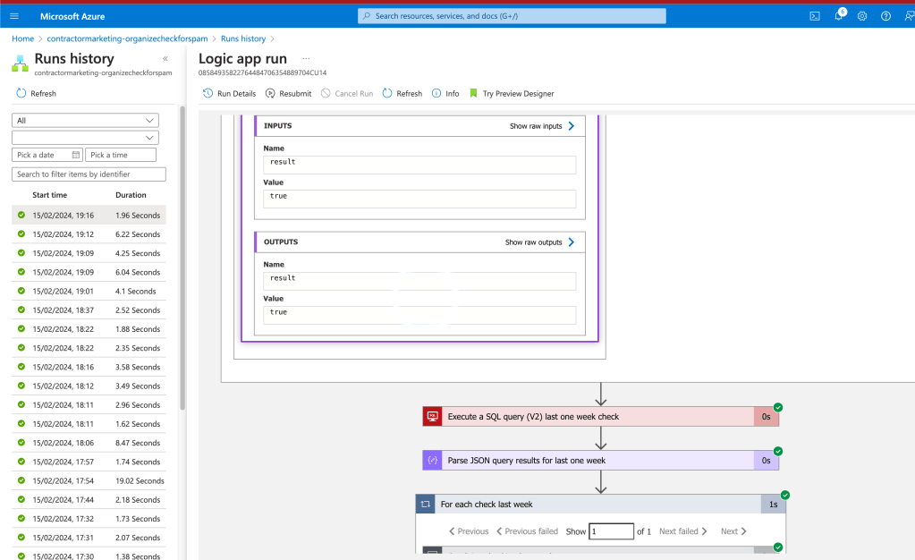Select run 15/02/2024, 18:37
915x560 pixels.
(x=89, y=310)
